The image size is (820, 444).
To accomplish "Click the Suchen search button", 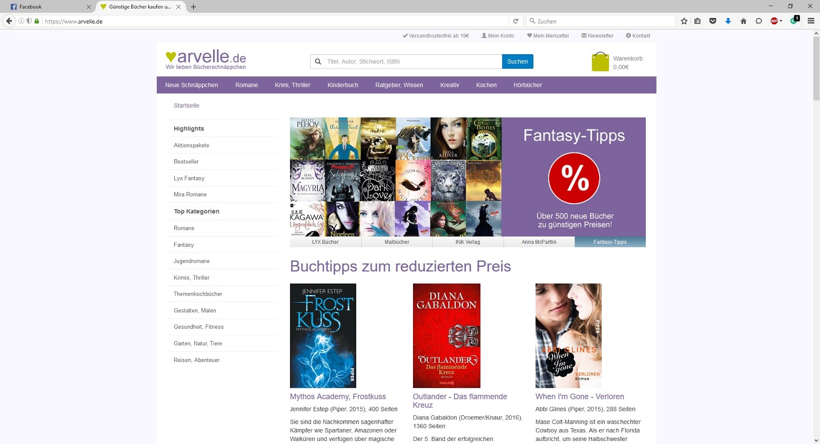I will [x=518, y=61].
